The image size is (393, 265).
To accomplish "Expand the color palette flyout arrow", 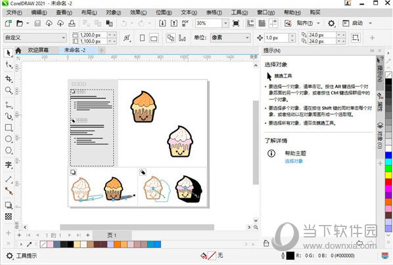I will [21, 244].
